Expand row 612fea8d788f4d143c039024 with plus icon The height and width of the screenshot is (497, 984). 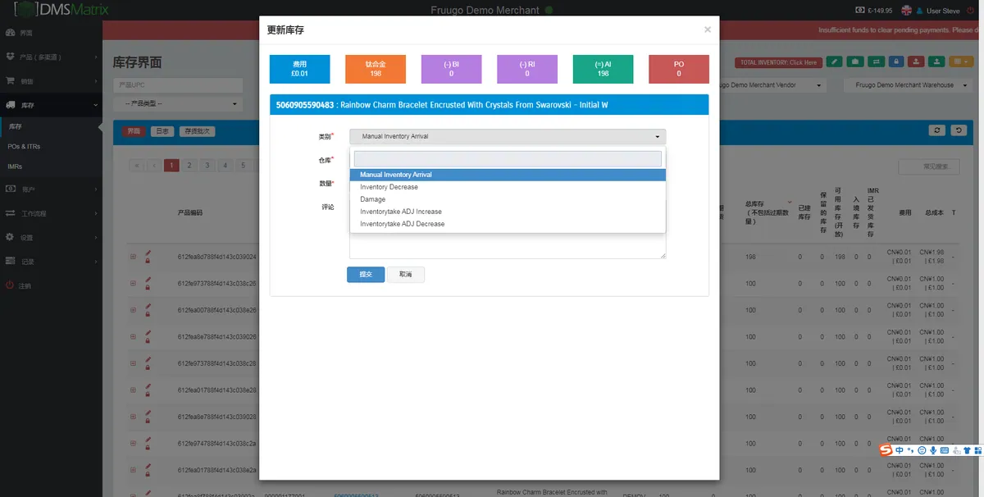[133, 257]
